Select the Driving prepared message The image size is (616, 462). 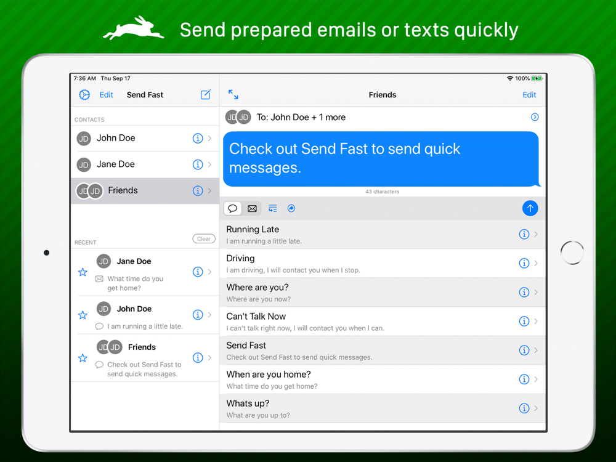click(383, 263)
